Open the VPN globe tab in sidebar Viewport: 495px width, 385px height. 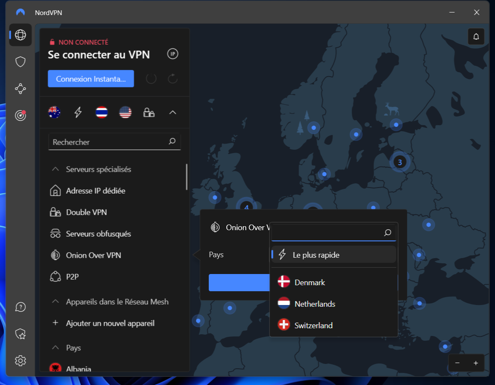(20, 35)
